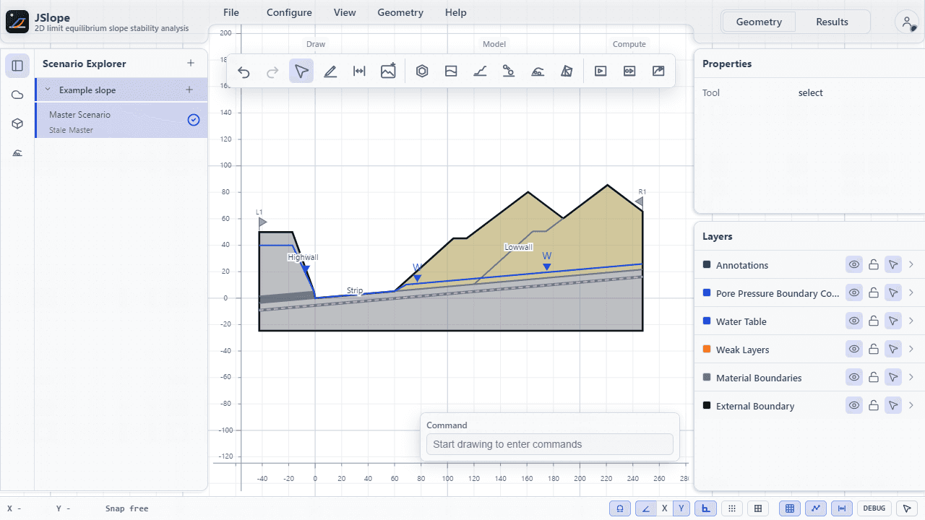Image resolution: width=925 pixels, height=520 pixels.
Task: Toggle magnet snap in status bar
Action: point(619,508)
